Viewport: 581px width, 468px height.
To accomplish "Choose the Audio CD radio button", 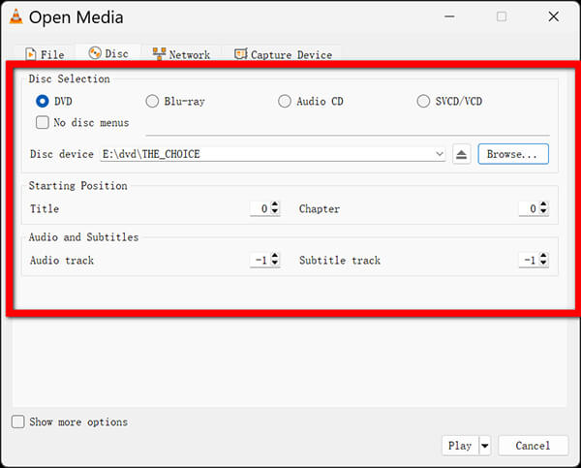I will 285,101.
